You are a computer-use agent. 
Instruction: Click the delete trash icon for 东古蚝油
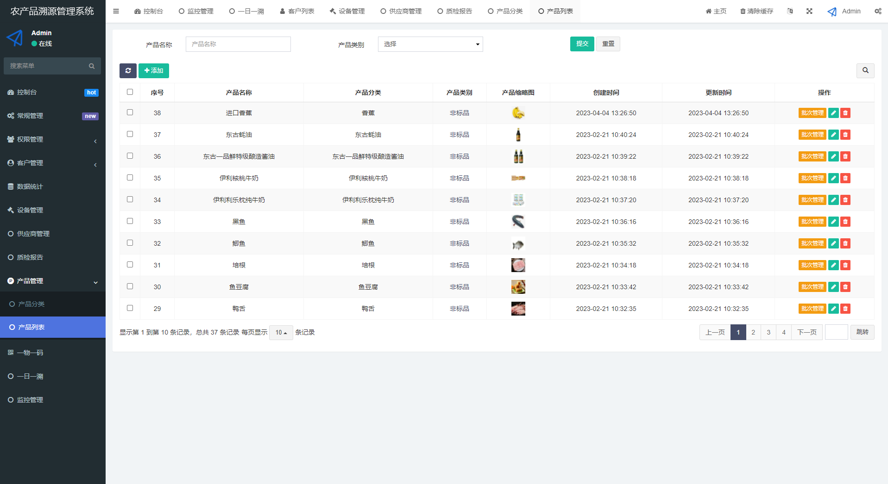(x=845, y=134)
